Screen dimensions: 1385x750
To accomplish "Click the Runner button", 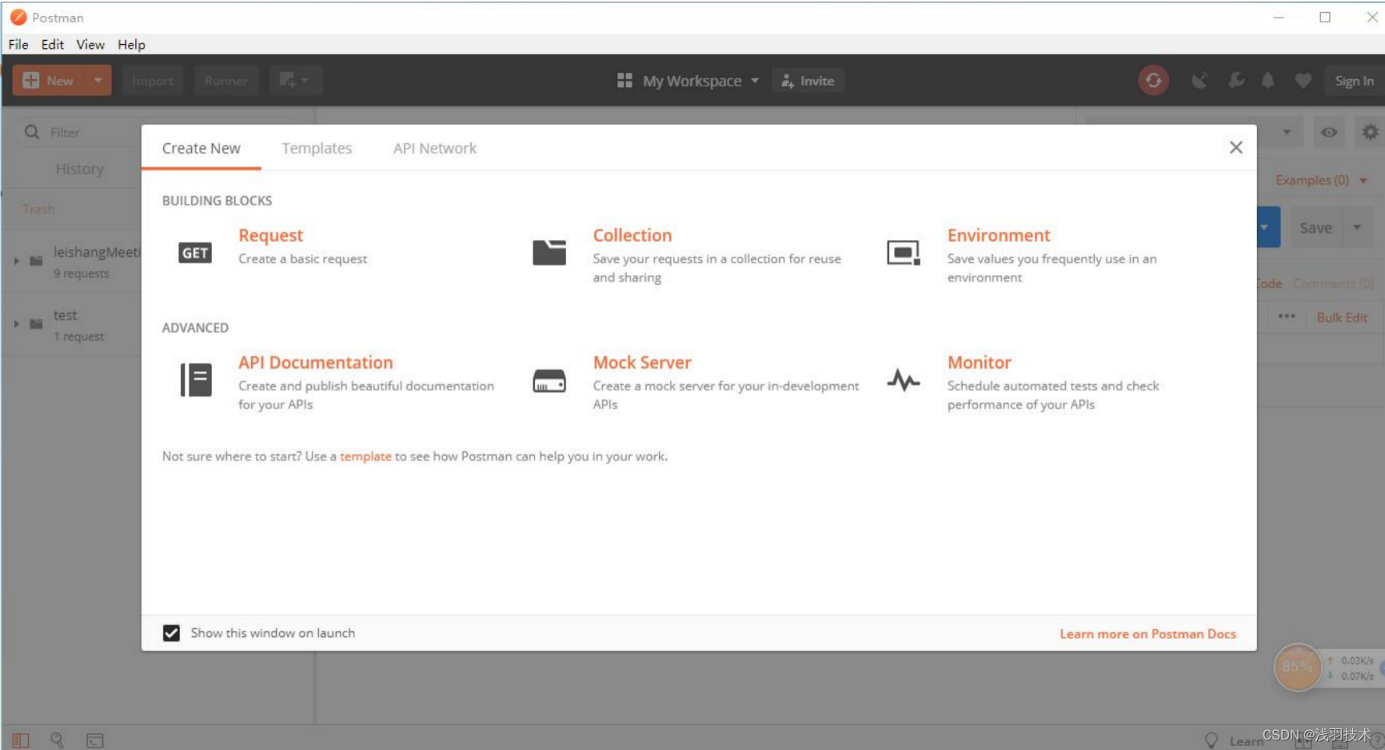I will (x=226, y=81).
